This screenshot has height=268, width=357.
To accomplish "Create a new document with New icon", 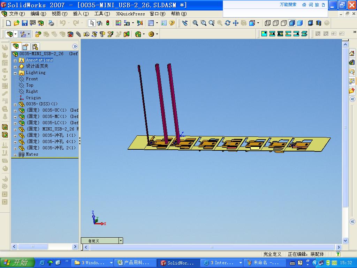I will tap(8, 23).
